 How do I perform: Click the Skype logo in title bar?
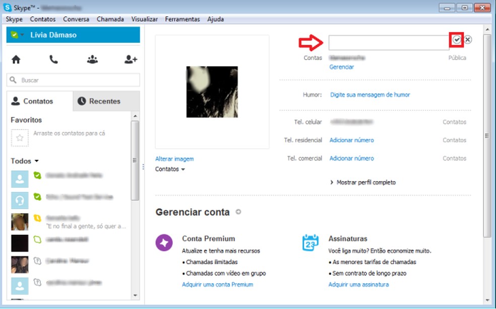pos(7,7)
